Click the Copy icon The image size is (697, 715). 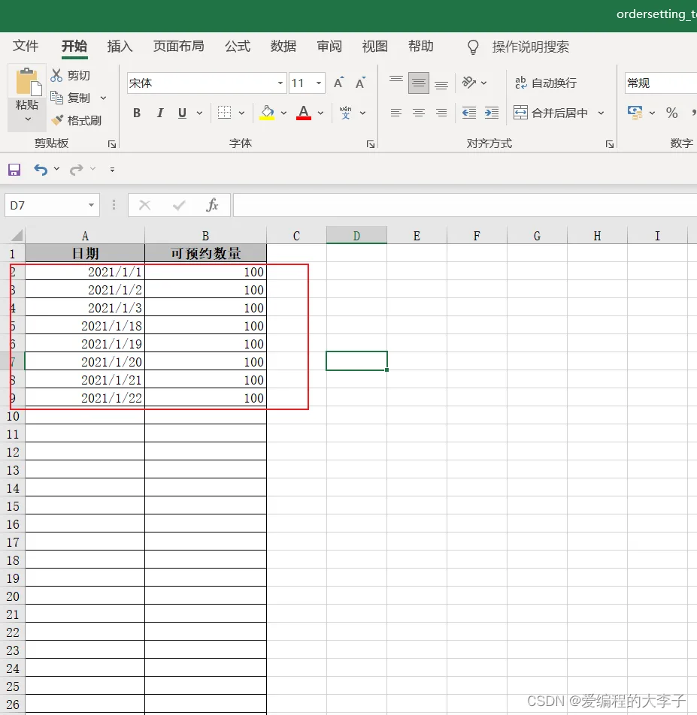(x=56, y=98)
